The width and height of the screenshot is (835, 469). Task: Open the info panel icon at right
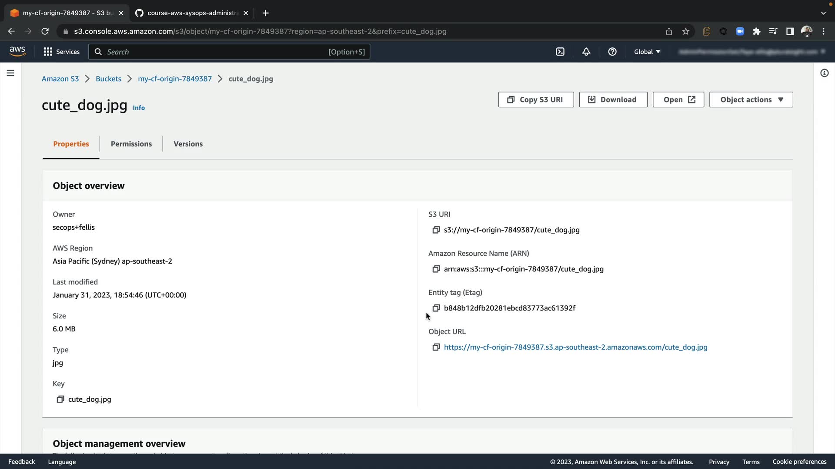click(824, 73)
